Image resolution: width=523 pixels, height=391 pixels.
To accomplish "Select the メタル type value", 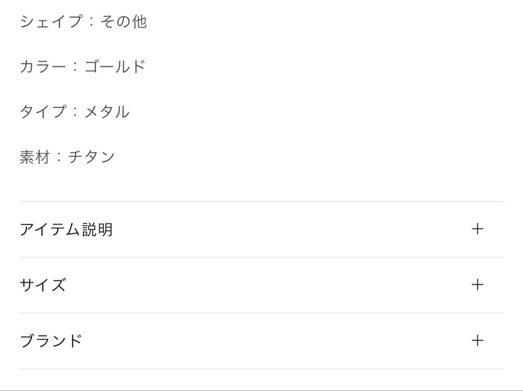I will point(107,112).
